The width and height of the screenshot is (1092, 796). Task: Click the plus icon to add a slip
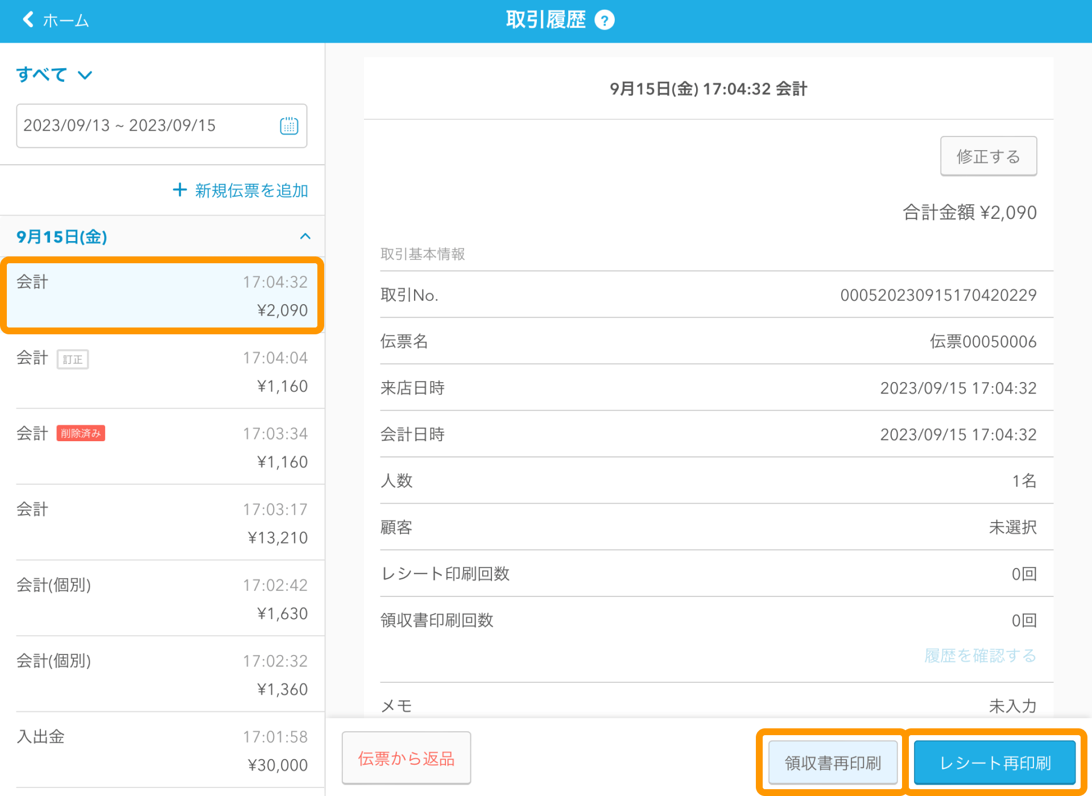click(180, 190)
